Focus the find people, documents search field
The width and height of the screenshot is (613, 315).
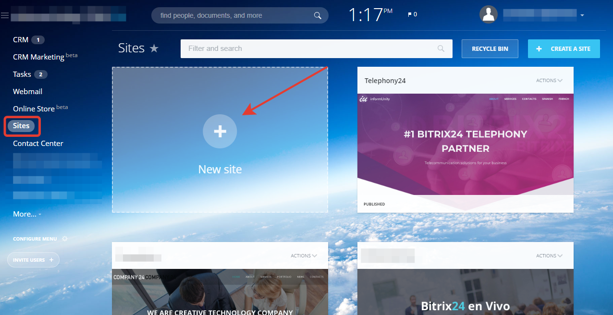tap(240, 15)
